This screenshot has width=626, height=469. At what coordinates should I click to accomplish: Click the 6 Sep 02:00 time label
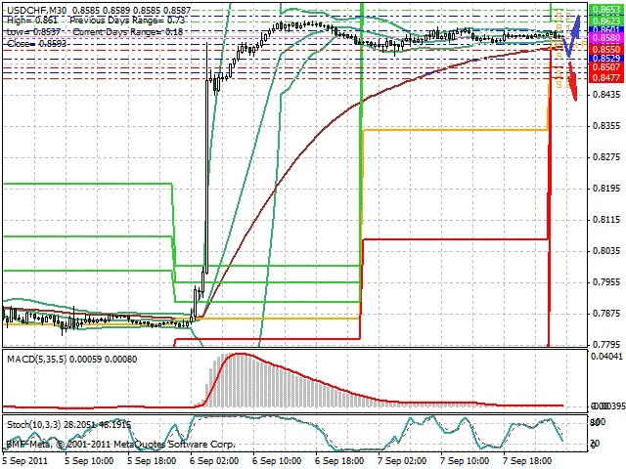213,461
